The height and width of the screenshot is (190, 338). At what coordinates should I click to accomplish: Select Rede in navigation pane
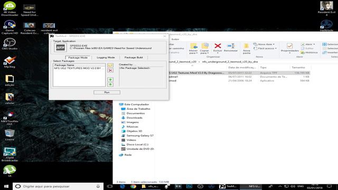click(x=125, y=155)
